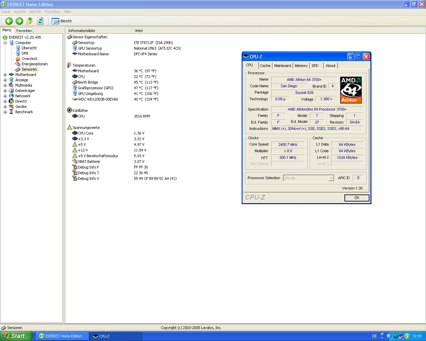
Task: Click the Up level arrow toolbar icon
Action: tap(30, 21)
